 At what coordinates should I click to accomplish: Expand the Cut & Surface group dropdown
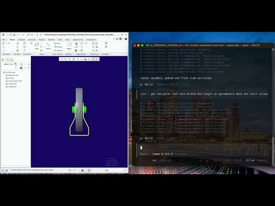click(58, 55)
